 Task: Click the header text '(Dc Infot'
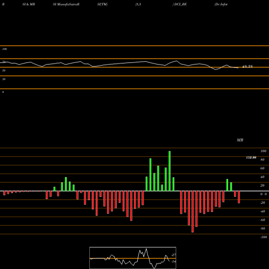(x=221, y=4)
